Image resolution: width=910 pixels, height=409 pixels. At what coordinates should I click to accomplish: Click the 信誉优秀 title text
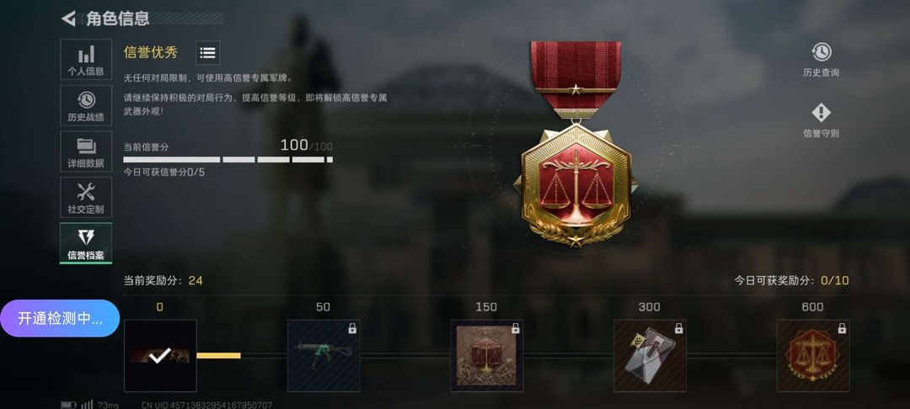pos(151,53)
